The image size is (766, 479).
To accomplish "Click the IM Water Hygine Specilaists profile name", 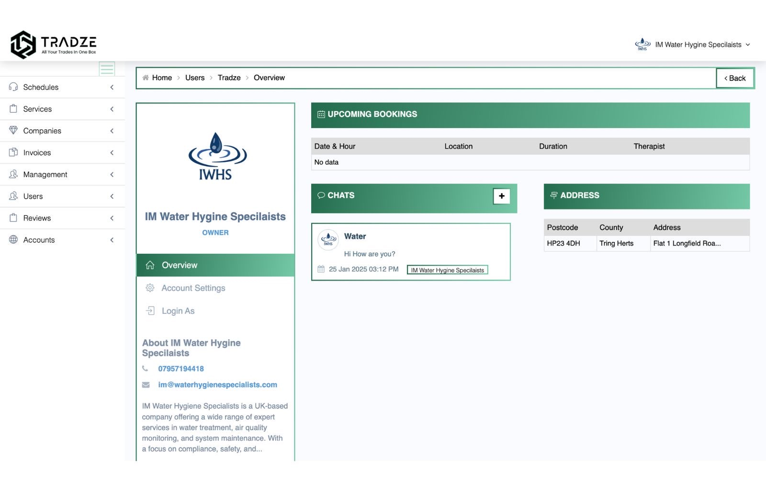I will tap(215, 217).
